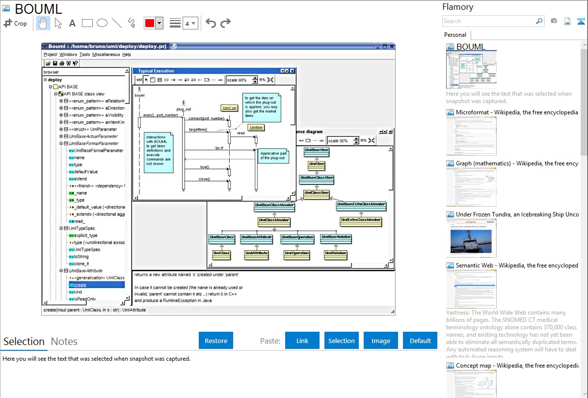
Task: Open the BOUML snapshot thumbnail in sidebar
Action: (471, 70)
